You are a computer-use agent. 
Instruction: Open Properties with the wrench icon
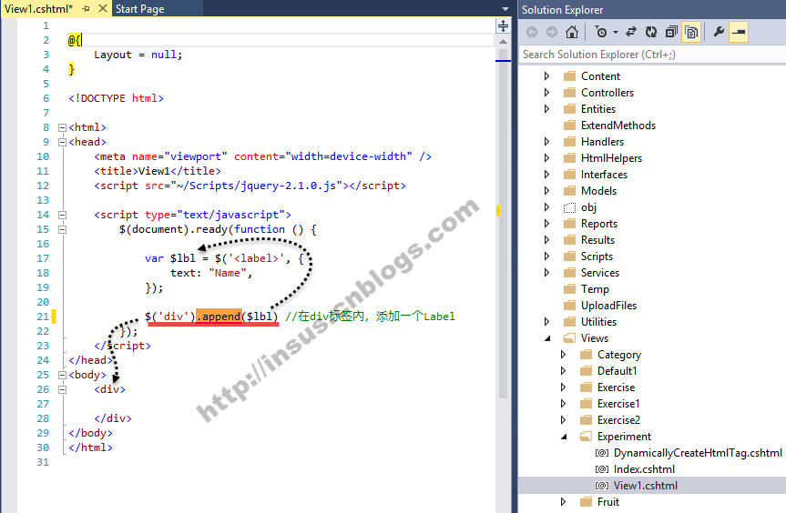tap(719, 32)
